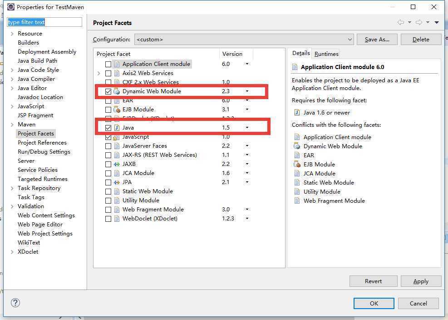448x320 pixels.
Task: Click the help question mark icon
Action: tap(15, 303)
